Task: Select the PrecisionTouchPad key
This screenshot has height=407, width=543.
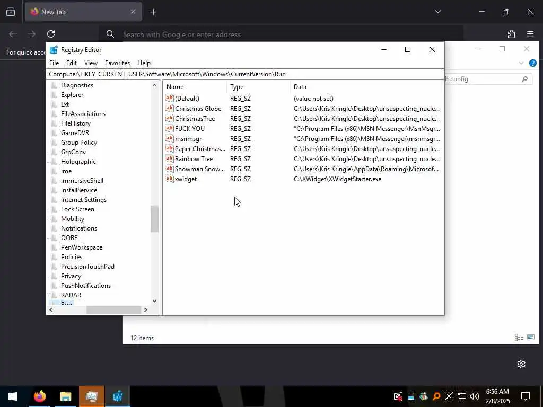Action: point(87,267)
